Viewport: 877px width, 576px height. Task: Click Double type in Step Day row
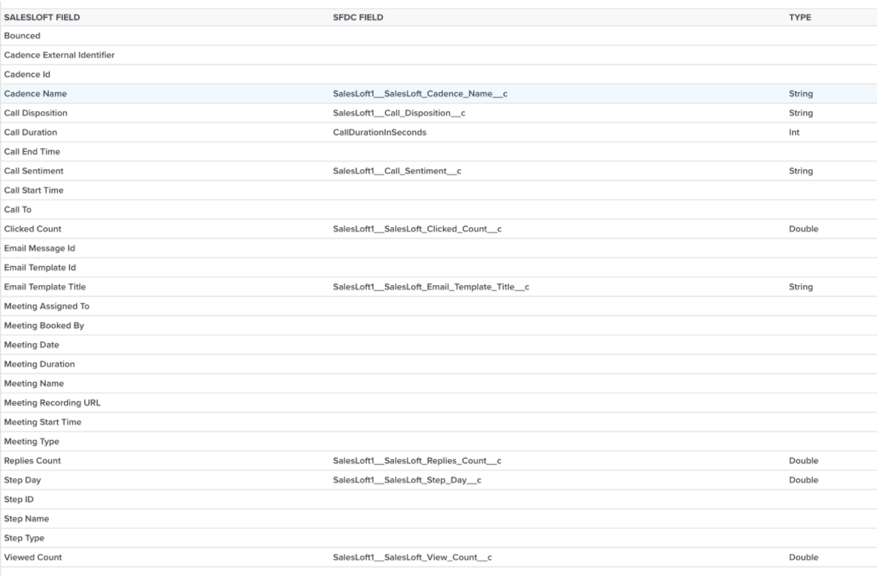pos(804,480)
